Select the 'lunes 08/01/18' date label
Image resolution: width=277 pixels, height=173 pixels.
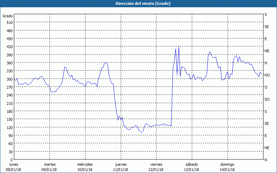point(14,167)
